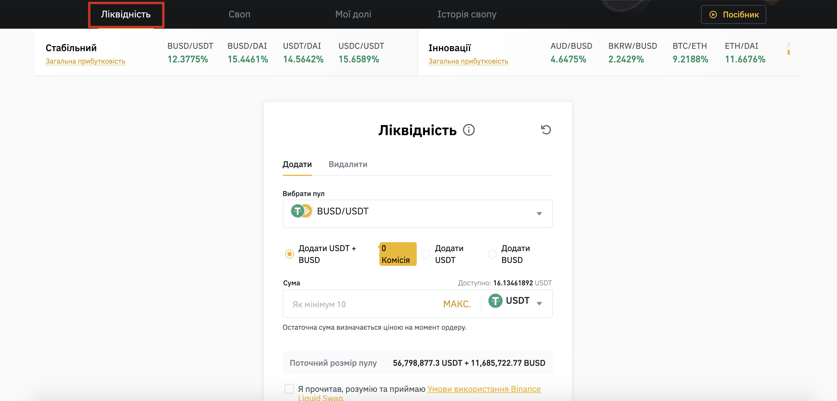Click the info icon next to Ліквідність heading
837x401 pixels.
click(469, 130)
